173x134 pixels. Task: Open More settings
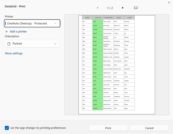click(14, 53)
